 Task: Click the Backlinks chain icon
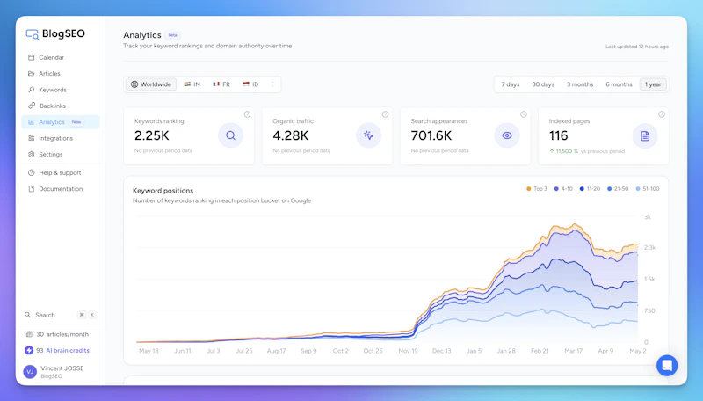(32, 106)
